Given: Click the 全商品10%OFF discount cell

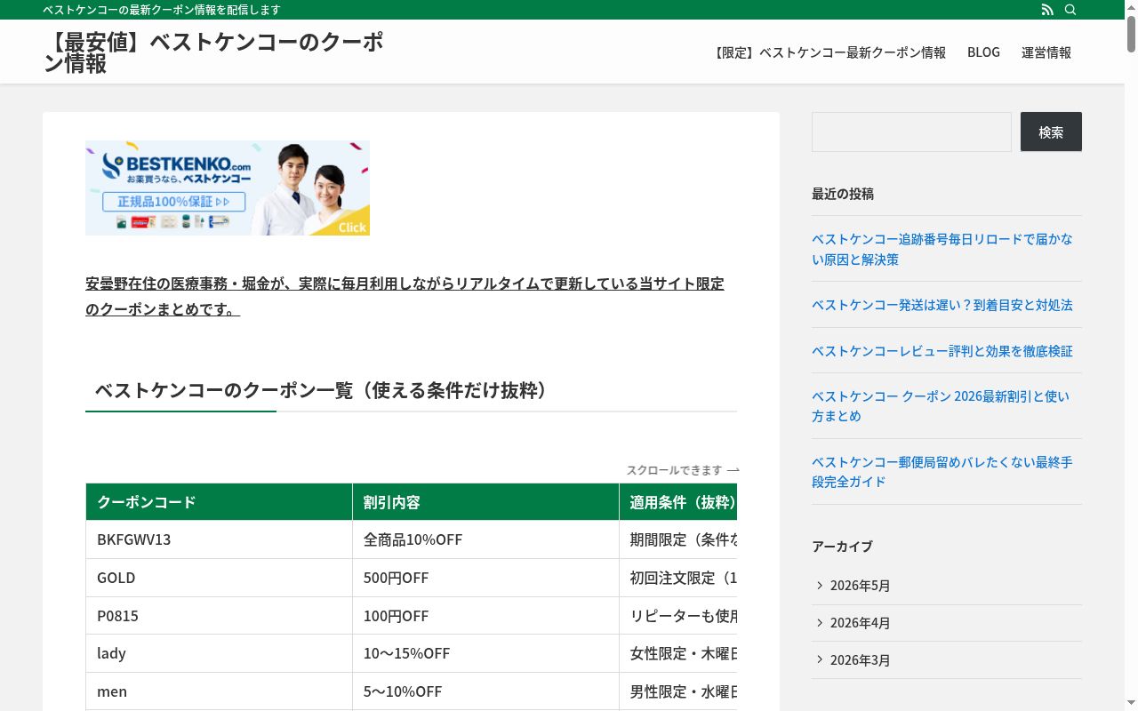Looking at the screenshot, I should (x=485, y=539).
